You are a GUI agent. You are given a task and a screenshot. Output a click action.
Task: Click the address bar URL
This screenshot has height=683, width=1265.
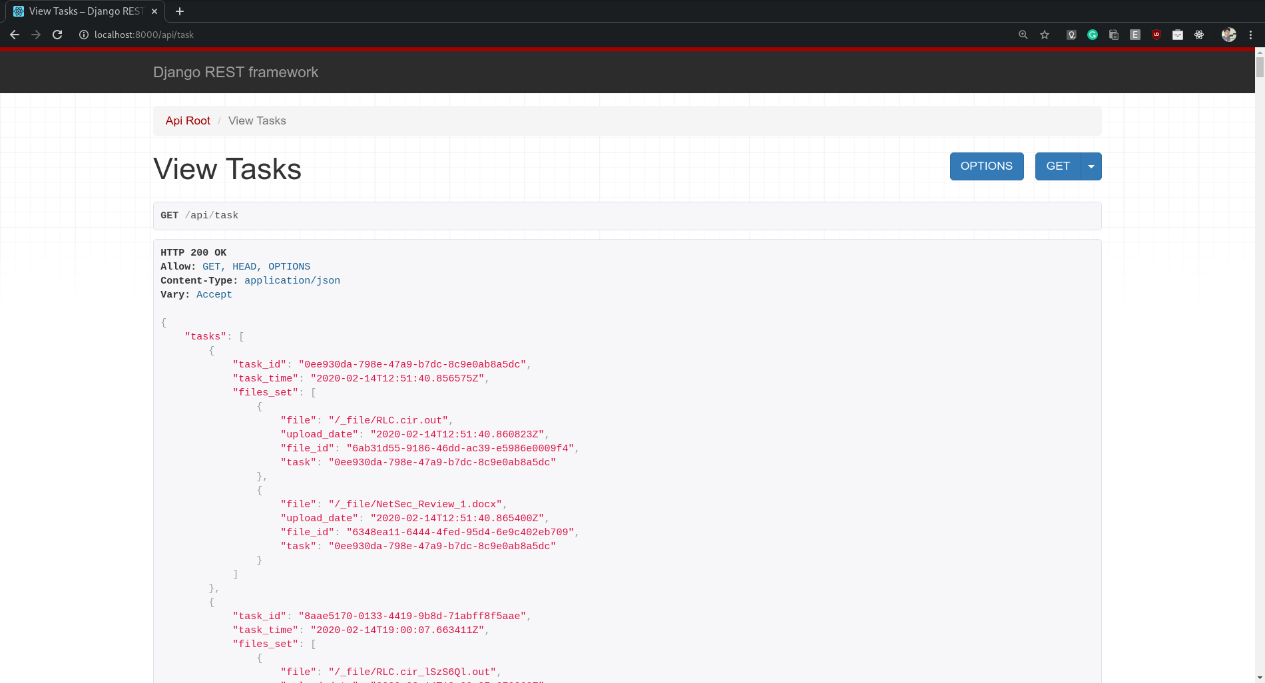144,35
